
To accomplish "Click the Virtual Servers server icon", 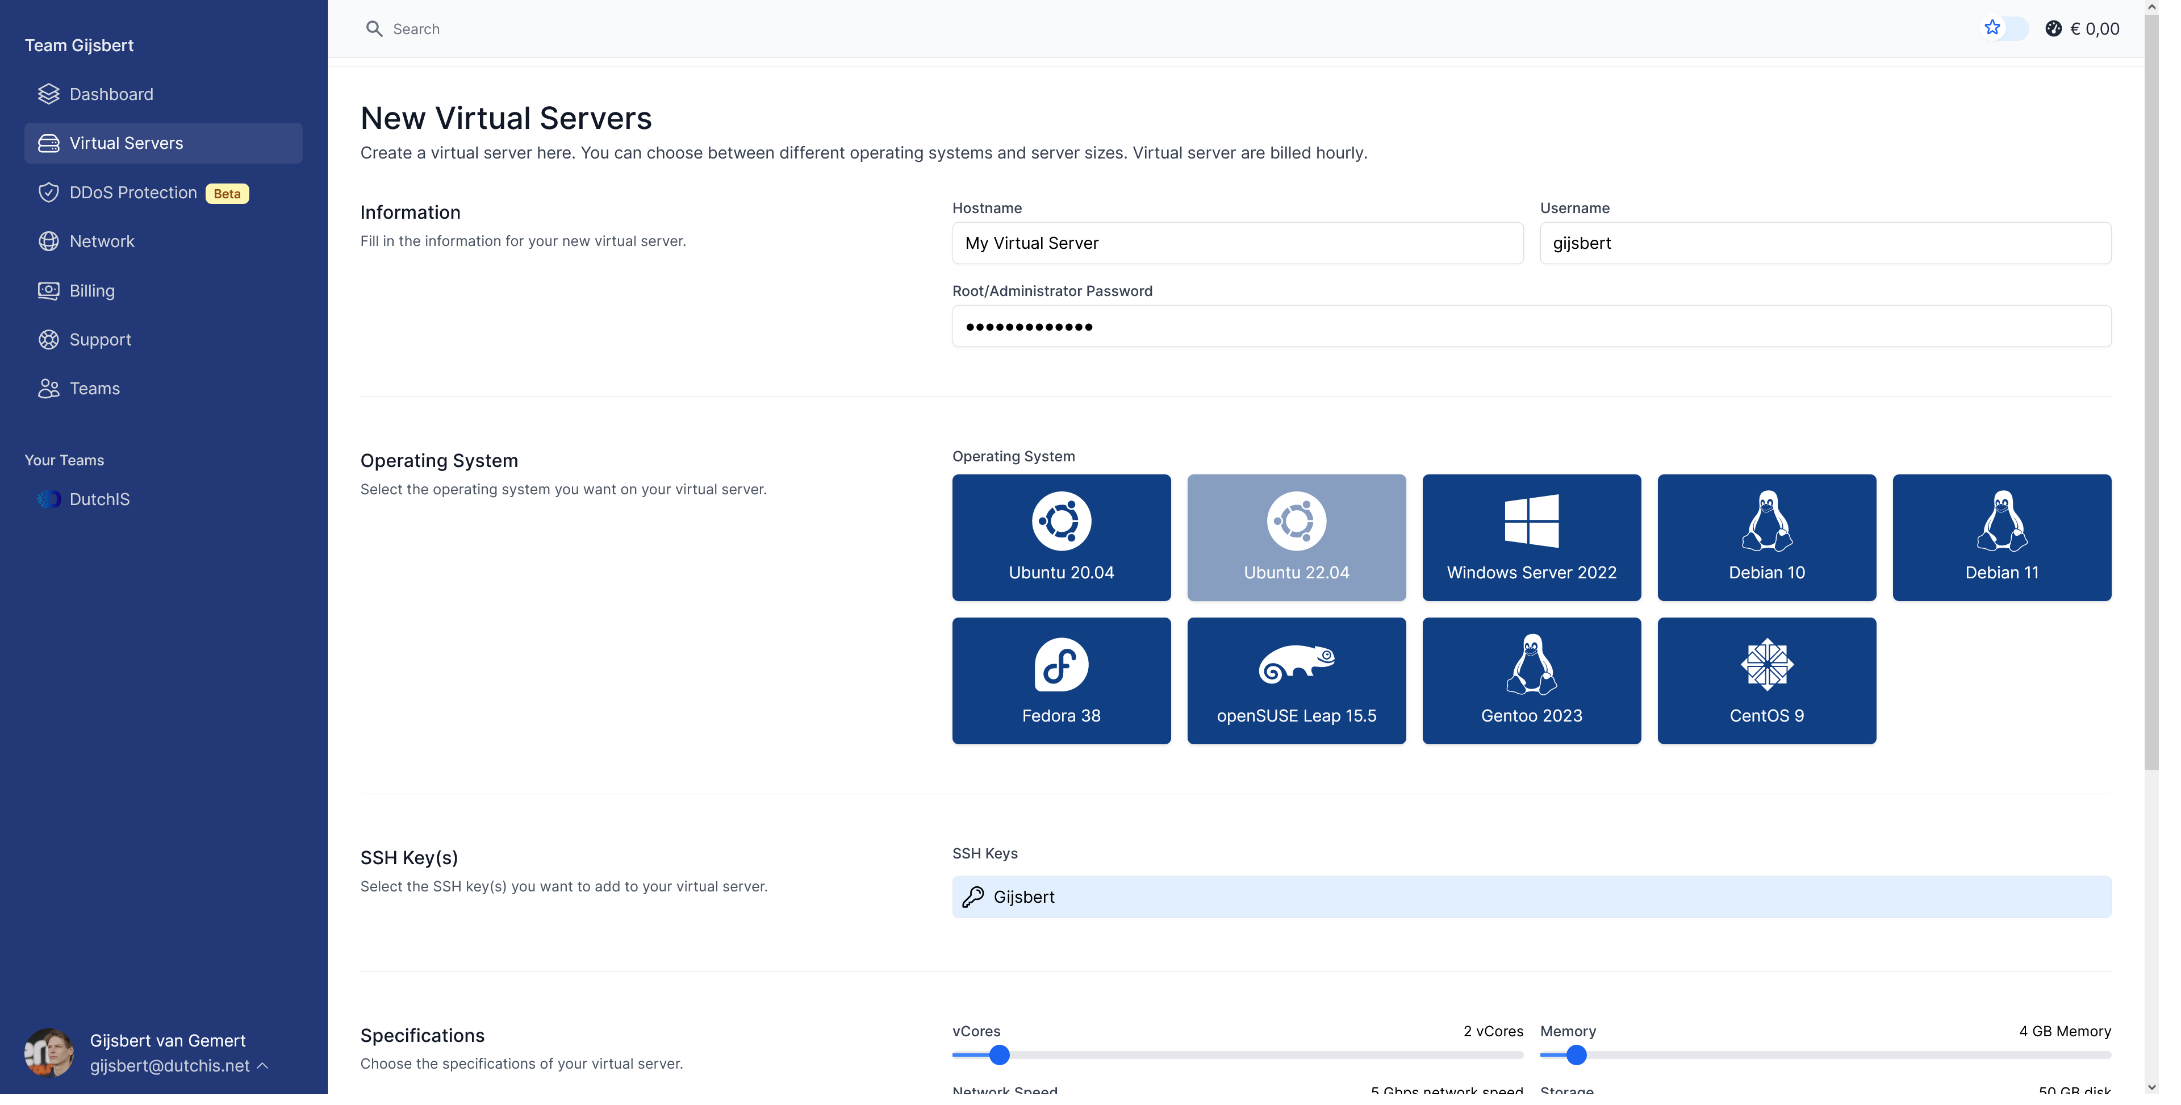I will coord(49,145).
